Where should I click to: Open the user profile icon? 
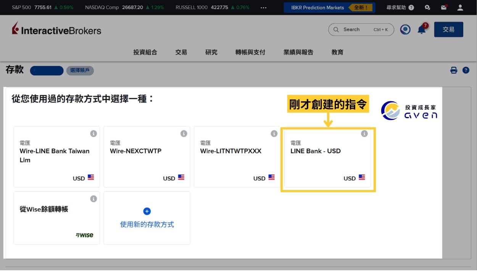[460, 7]
